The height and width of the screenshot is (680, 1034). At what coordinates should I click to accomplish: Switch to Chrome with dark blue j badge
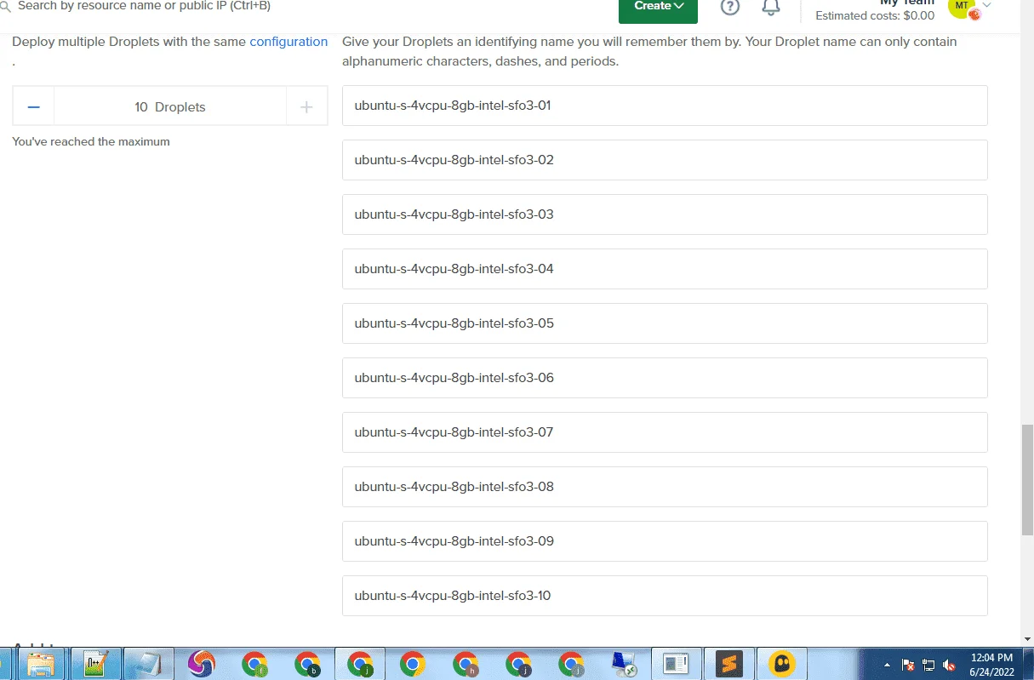click(518, 664)
